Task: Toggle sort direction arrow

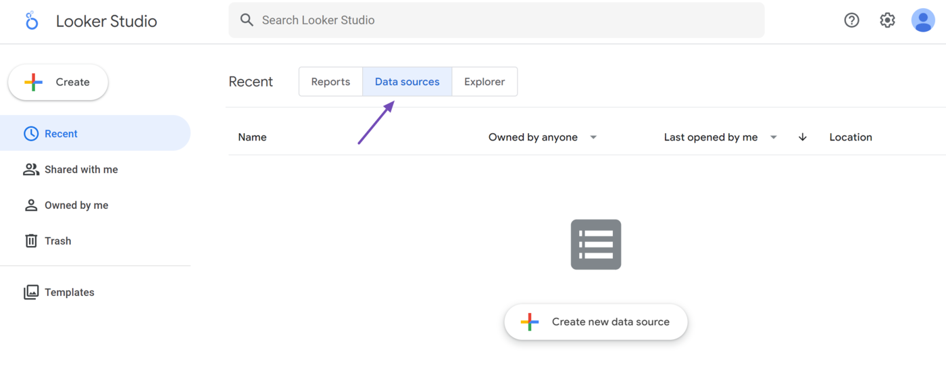Action: click(x=803, y=137)
